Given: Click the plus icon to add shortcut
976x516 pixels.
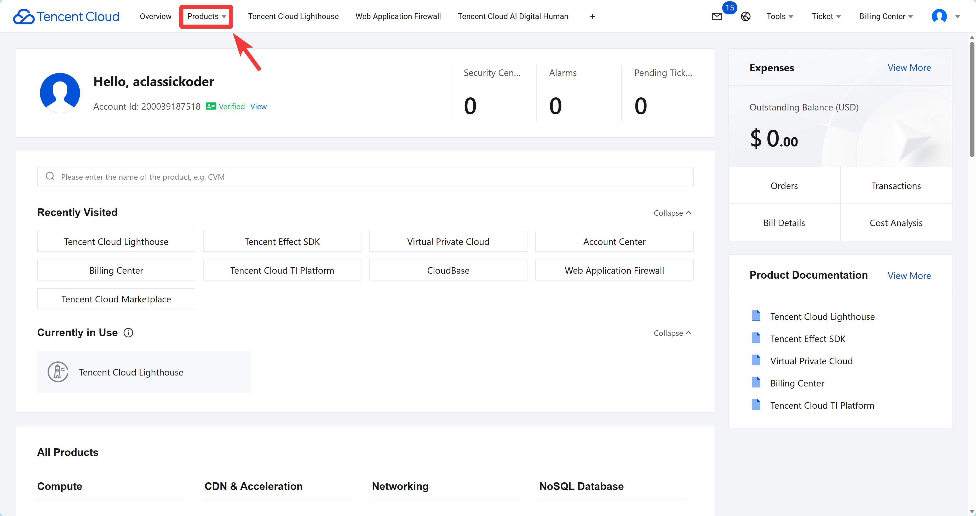Looking at the screenshot, I should (593, 16).
